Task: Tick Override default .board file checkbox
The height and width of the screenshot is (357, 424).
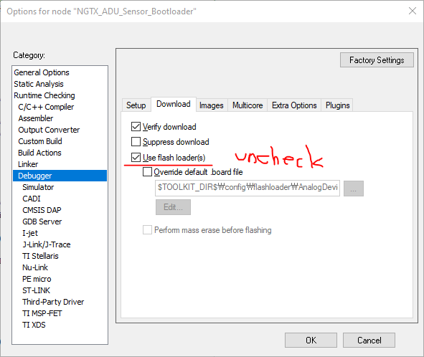Action: [x=147, y=172]
